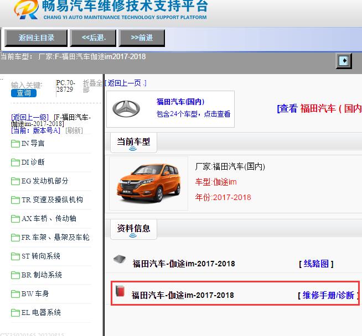The width and height of the screenshot is (362, 336).
Task: Expand the BR 制动系统 tree item
Action: (42, 275)
